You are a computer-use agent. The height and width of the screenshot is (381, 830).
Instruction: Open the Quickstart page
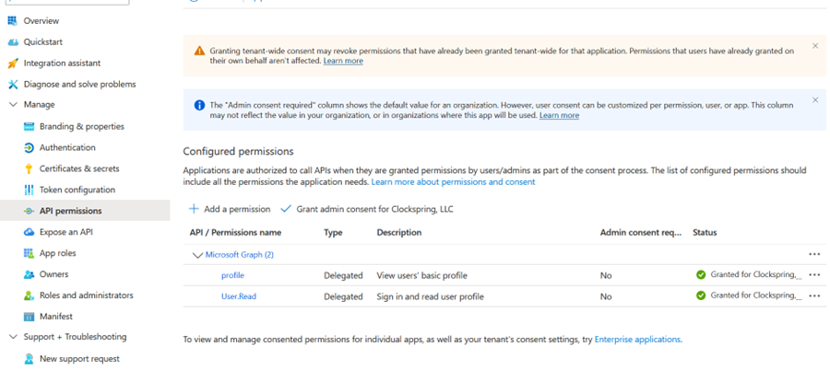42,41
